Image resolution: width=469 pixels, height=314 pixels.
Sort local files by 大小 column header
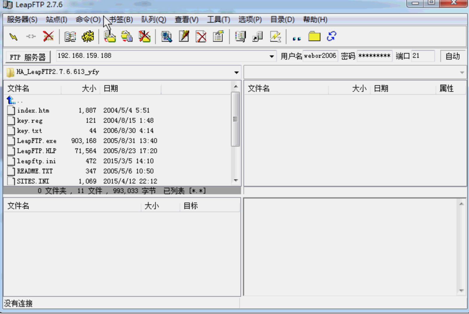(x=81, y=88)
